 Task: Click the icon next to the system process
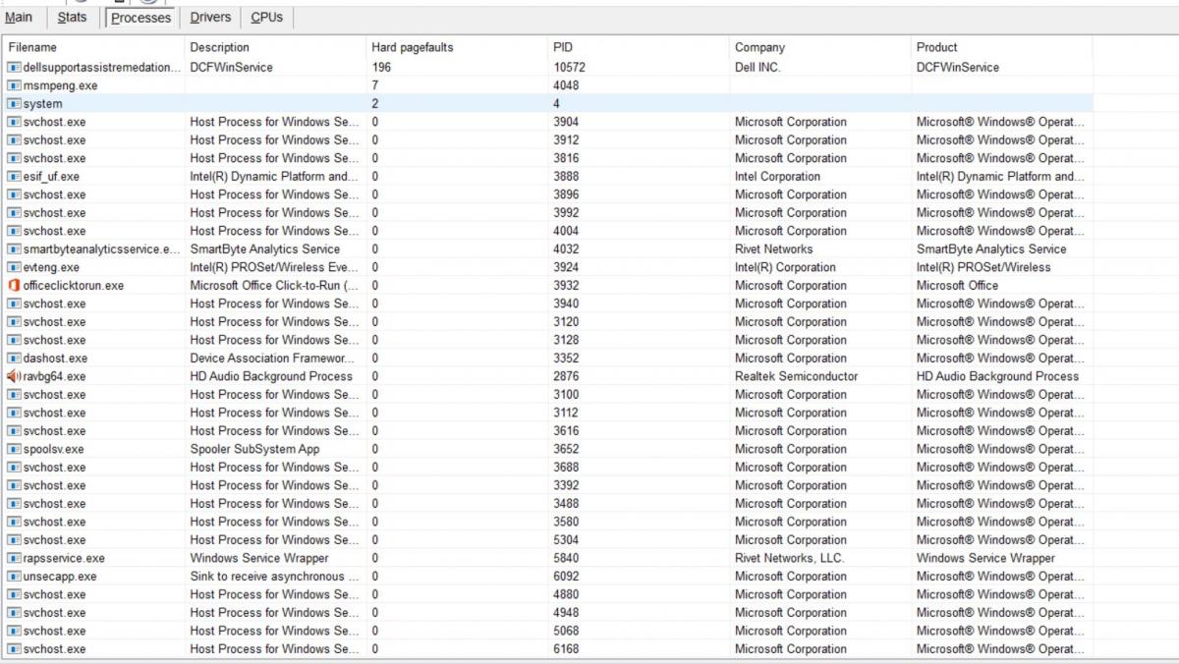(15, 104)
